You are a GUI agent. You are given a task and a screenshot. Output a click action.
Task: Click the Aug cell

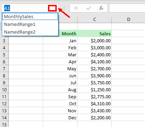tap(60, 90)
